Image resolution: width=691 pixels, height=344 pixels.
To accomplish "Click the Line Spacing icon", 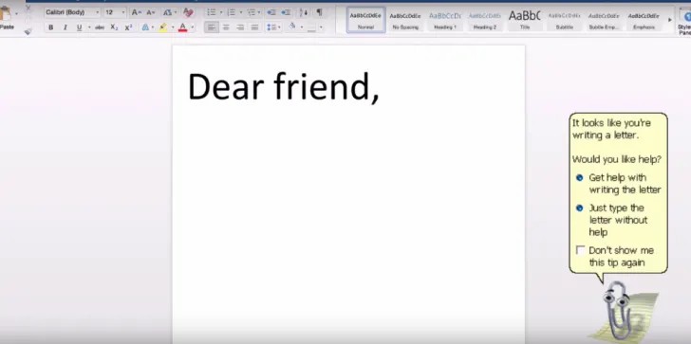I will [271, 27].
